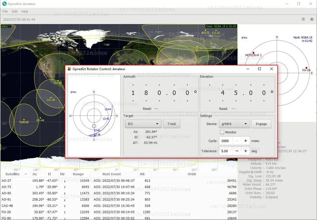Click the AO-73 satellite marker on map
This screenshot has width=317, height=220.
pos(205,30)
